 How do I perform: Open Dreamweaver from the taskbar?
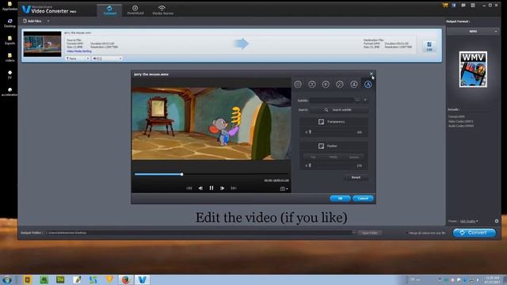(x=60, y=279)
